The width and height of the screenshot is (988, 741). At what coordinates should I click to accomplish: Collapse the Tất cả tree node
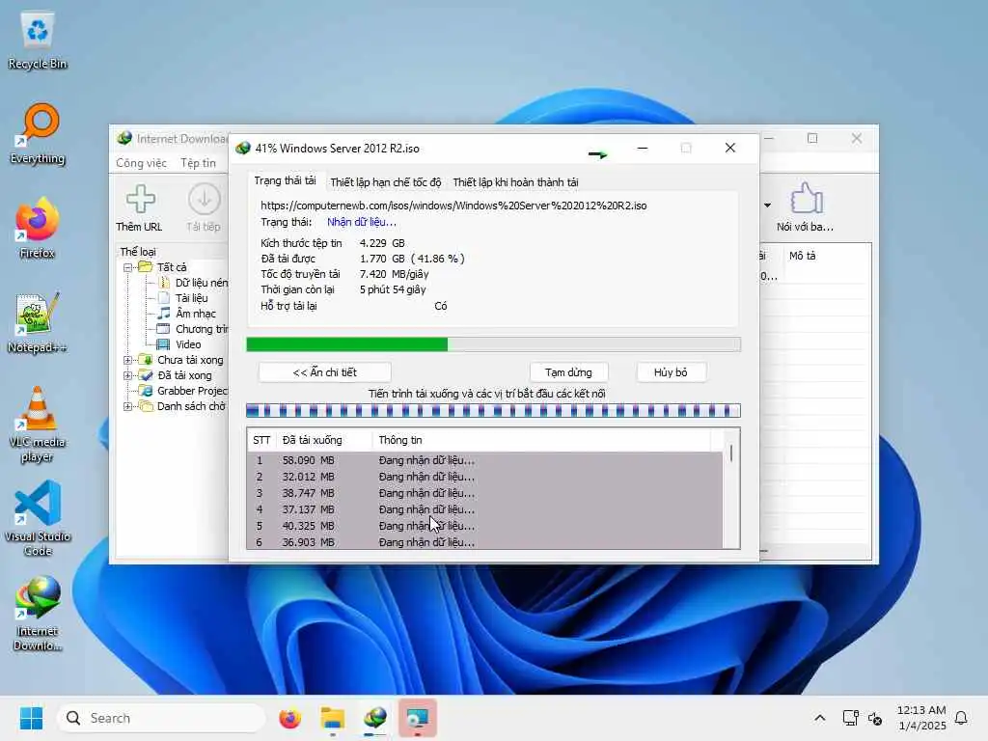coord(128,267)
